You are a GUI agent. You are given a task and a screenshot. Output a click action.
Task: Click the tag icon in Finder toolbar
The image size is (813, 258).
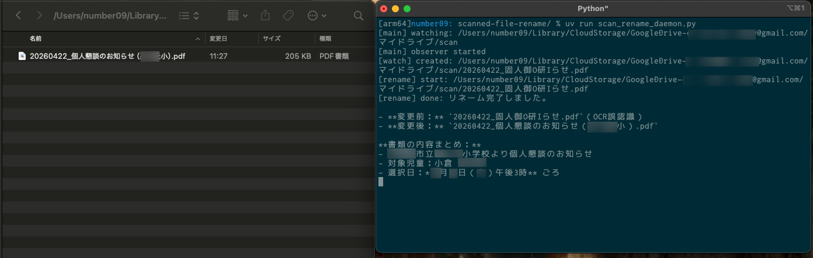288,16
